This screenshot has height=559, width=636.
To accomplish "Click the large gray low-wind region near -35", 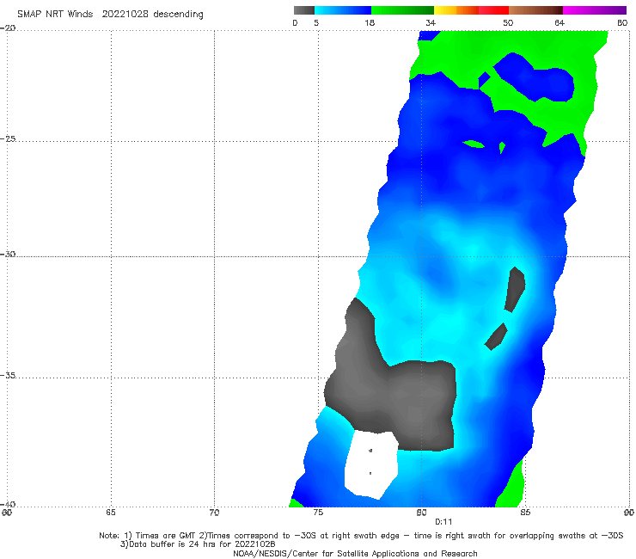I will 391,394.
